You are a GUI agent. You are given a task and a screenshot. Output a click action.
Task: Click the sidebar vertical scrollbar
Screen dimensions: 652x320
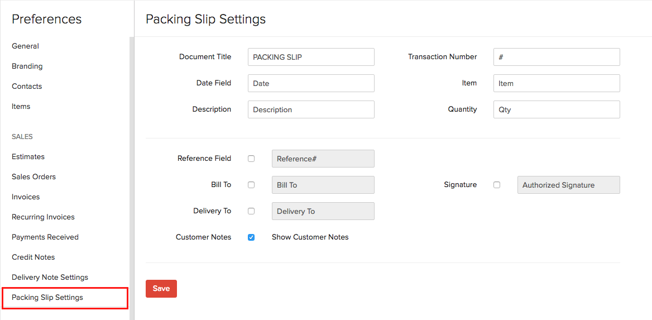132,168
